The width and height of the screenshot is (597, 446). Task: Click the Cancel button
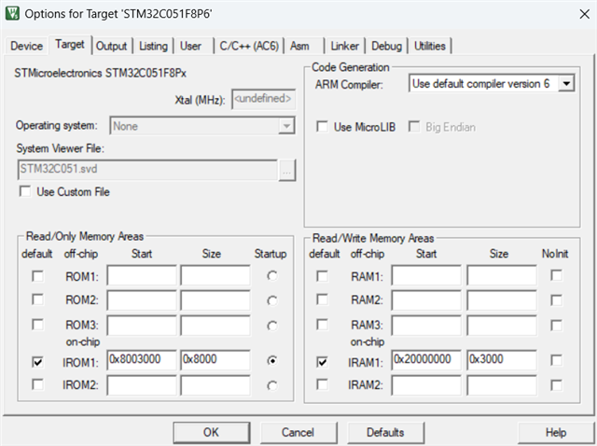298,432
